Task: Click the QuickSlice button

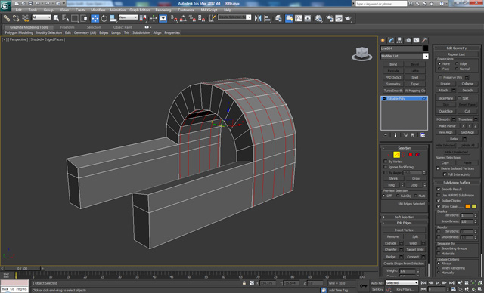Action: click(x=445, y=111)
